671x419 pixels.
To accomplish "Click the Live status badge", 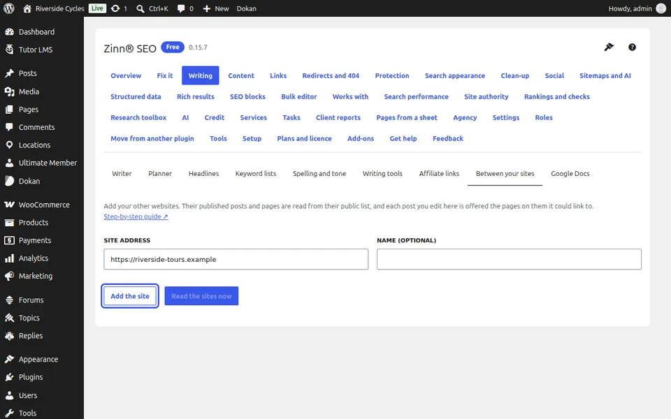I will click(x=98, y=8).
